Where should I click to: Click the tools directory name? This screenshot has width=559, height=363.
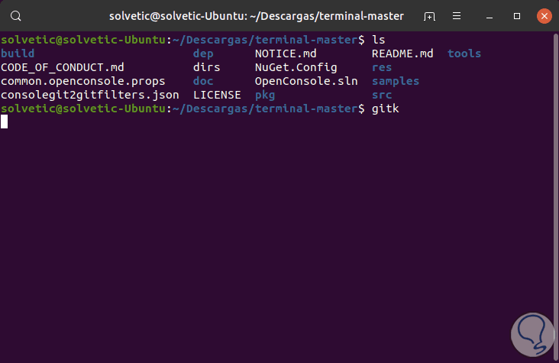[464, 53]
